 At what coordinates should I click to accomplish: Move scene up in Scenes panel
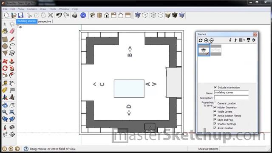tap(235, 40)
